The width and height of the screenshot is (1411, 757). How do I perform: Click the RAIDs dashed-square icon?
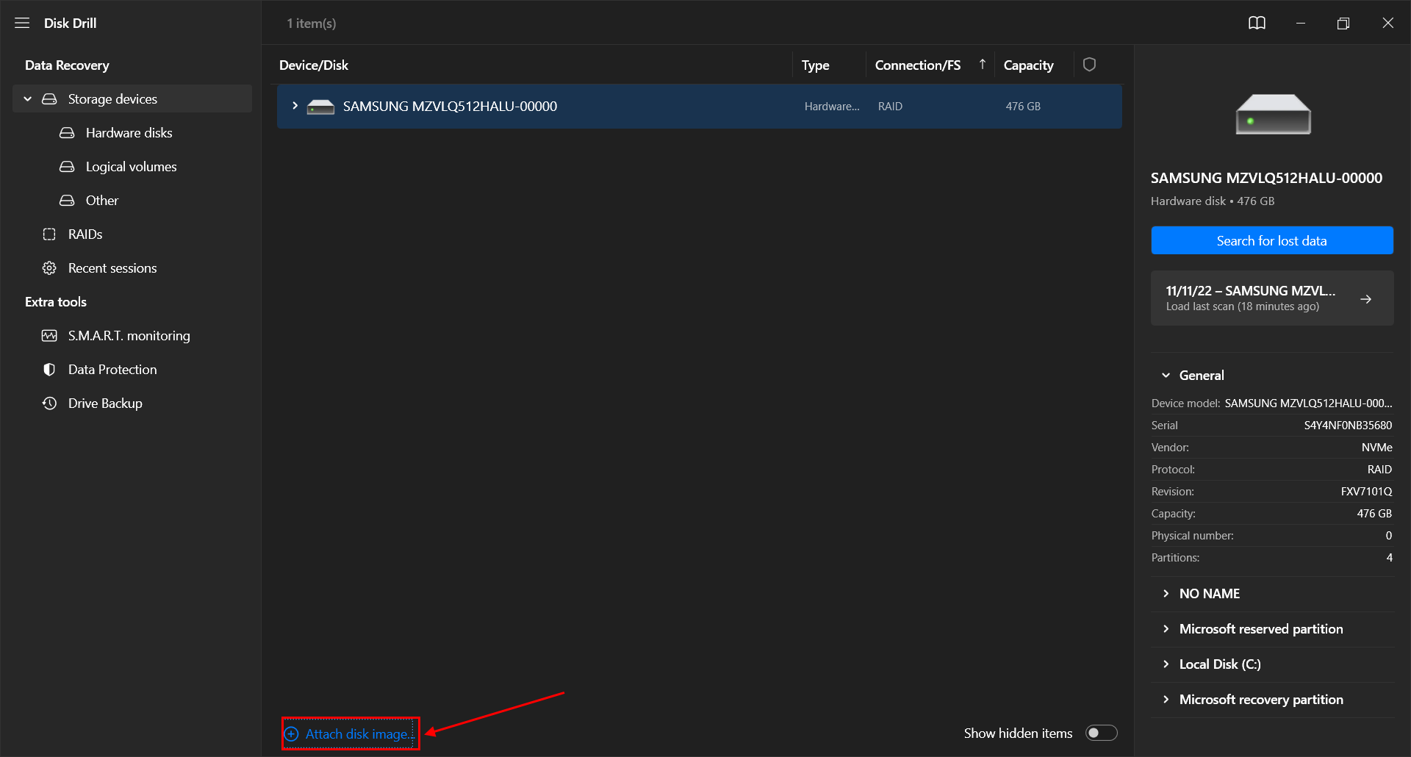tap(49, 234)
